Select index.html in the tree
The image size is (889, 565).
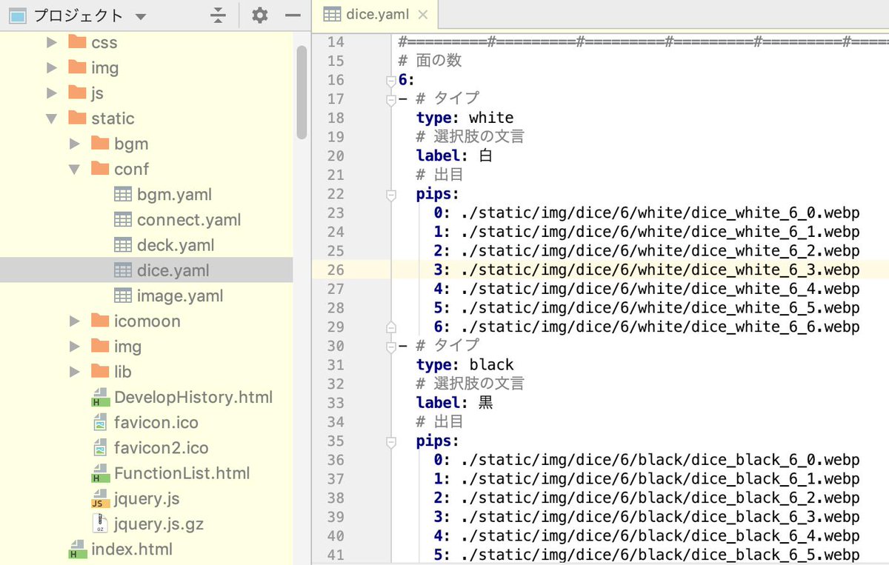(x=132, y=549)
